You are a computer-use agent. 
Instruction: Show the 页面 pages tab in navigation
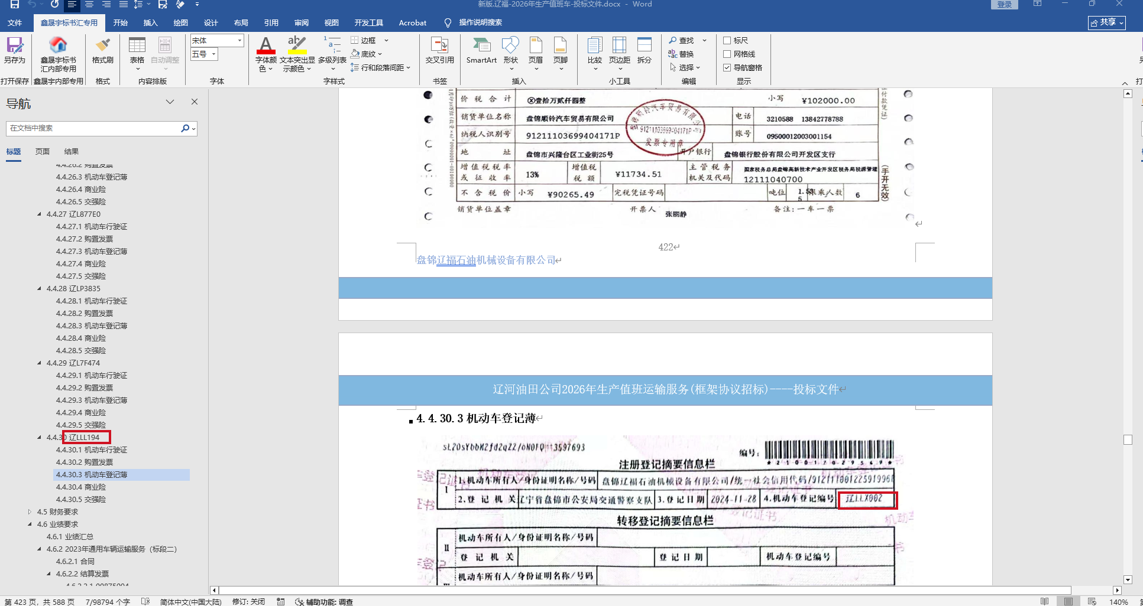43,152
